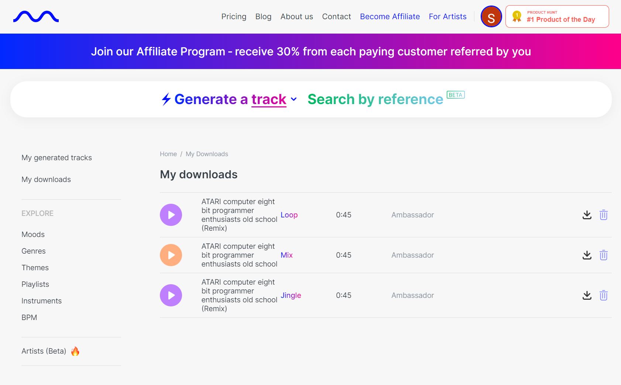Play the Jingle remix track
This screenshot has height=385, width=621.
[x=171, y=295]
